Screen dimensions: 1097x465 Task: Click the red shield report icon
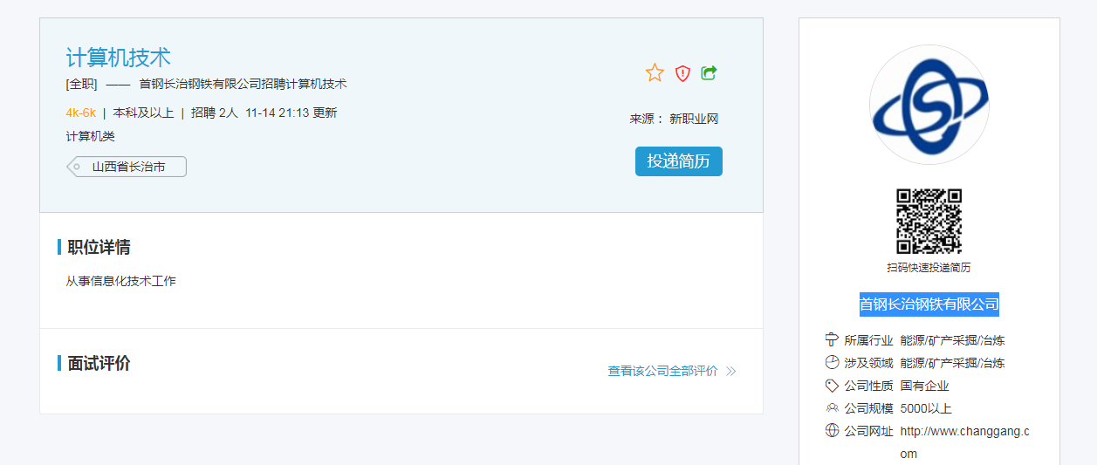click(x=682, y=73)
